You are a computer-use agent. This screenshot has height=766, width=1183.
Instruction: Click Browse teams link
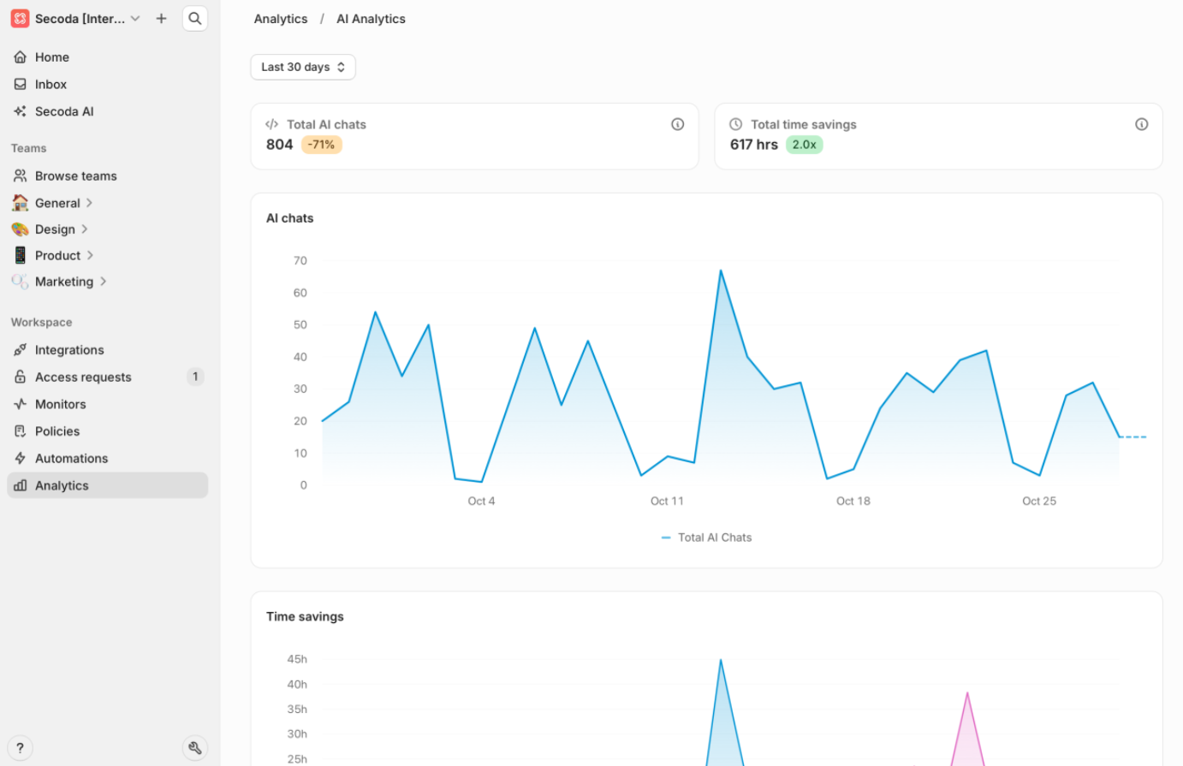(x=75, y=175)
